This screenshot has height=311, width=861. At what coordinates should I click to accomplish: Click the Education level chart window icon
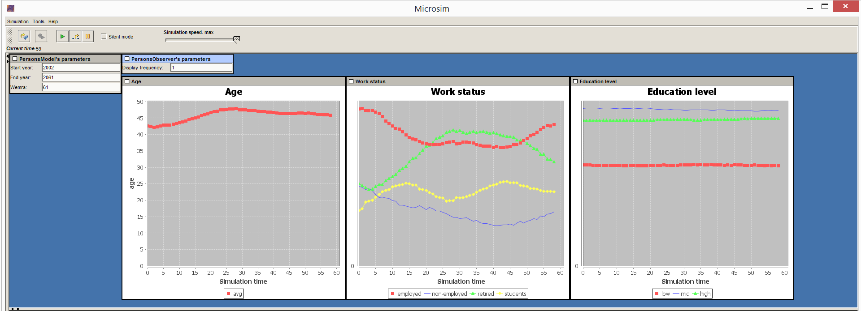[x=575, y=81]
